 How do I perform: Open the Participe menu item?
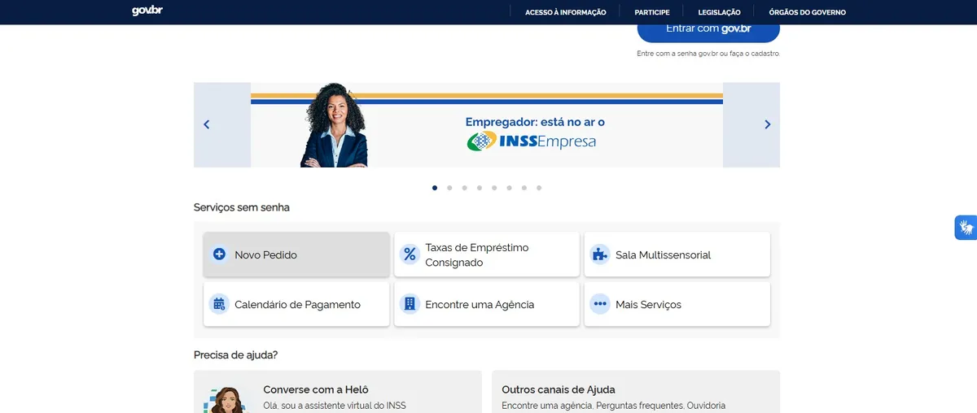(x=652, y=12)
